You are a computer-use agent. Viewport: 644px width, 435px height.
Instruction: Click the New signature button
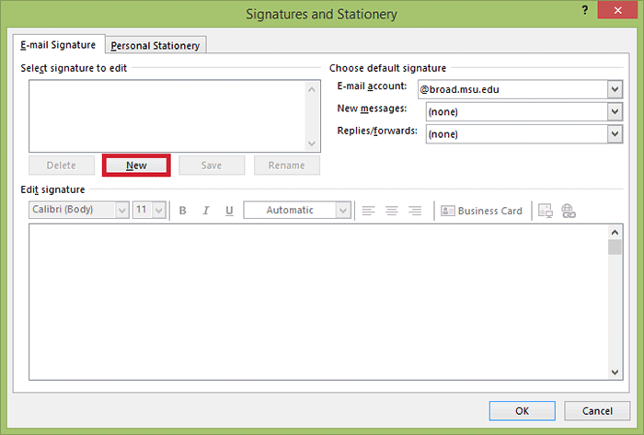coord(136,166)
